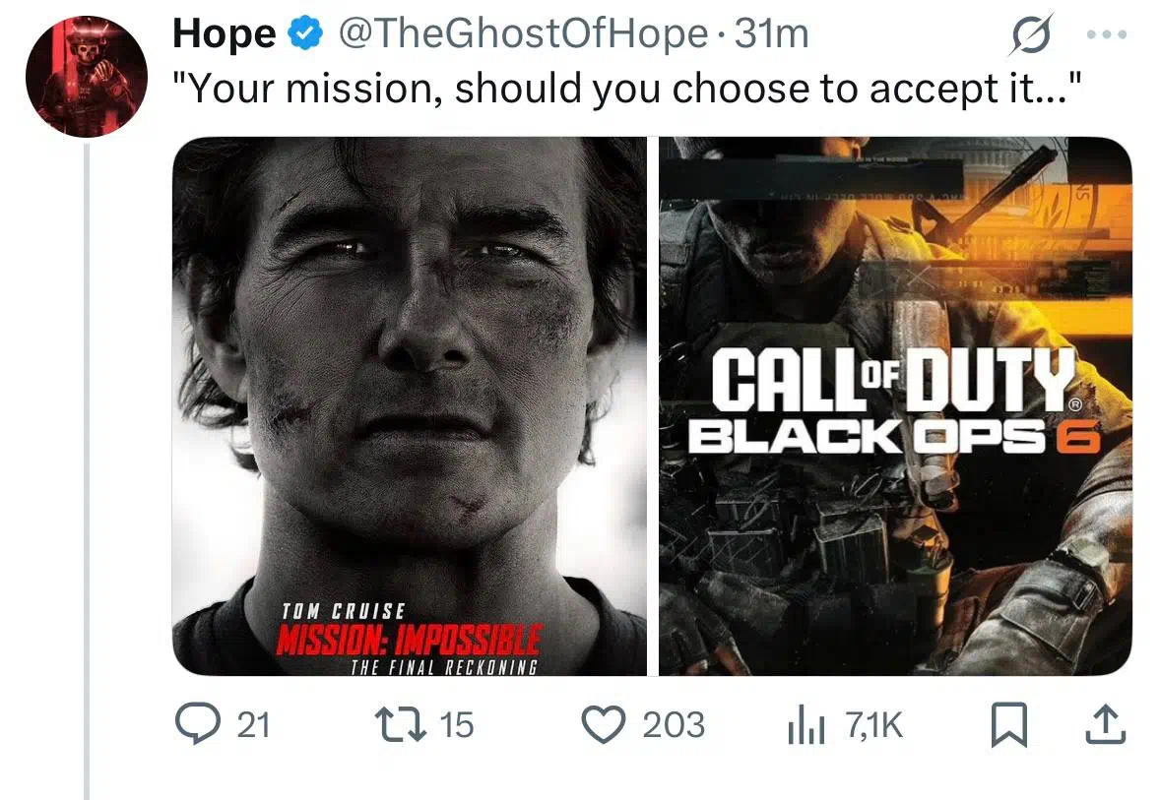Bookmark this post
The image size is (1160, 800).
click(x=1009, y=724)
